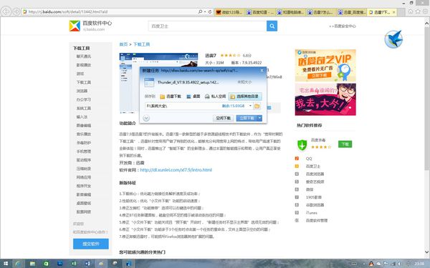Click the address bar search magnifier icon
Viewport: 430px width, 268px height.
201,11
